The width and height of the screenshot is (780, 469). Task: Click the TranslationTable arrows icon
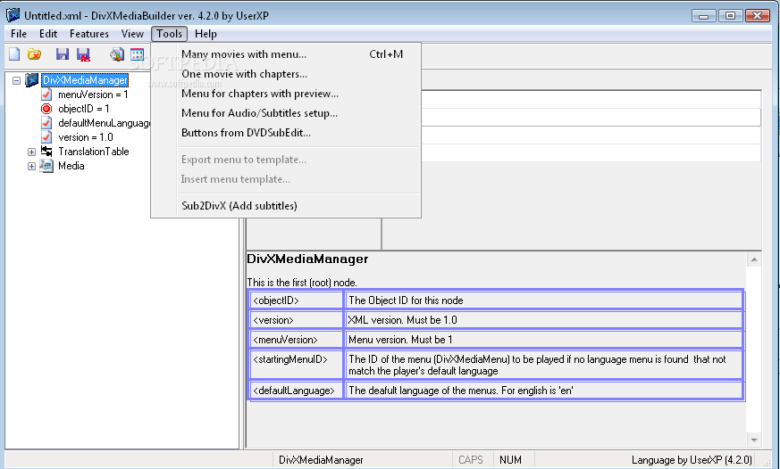tap(46, 152)
